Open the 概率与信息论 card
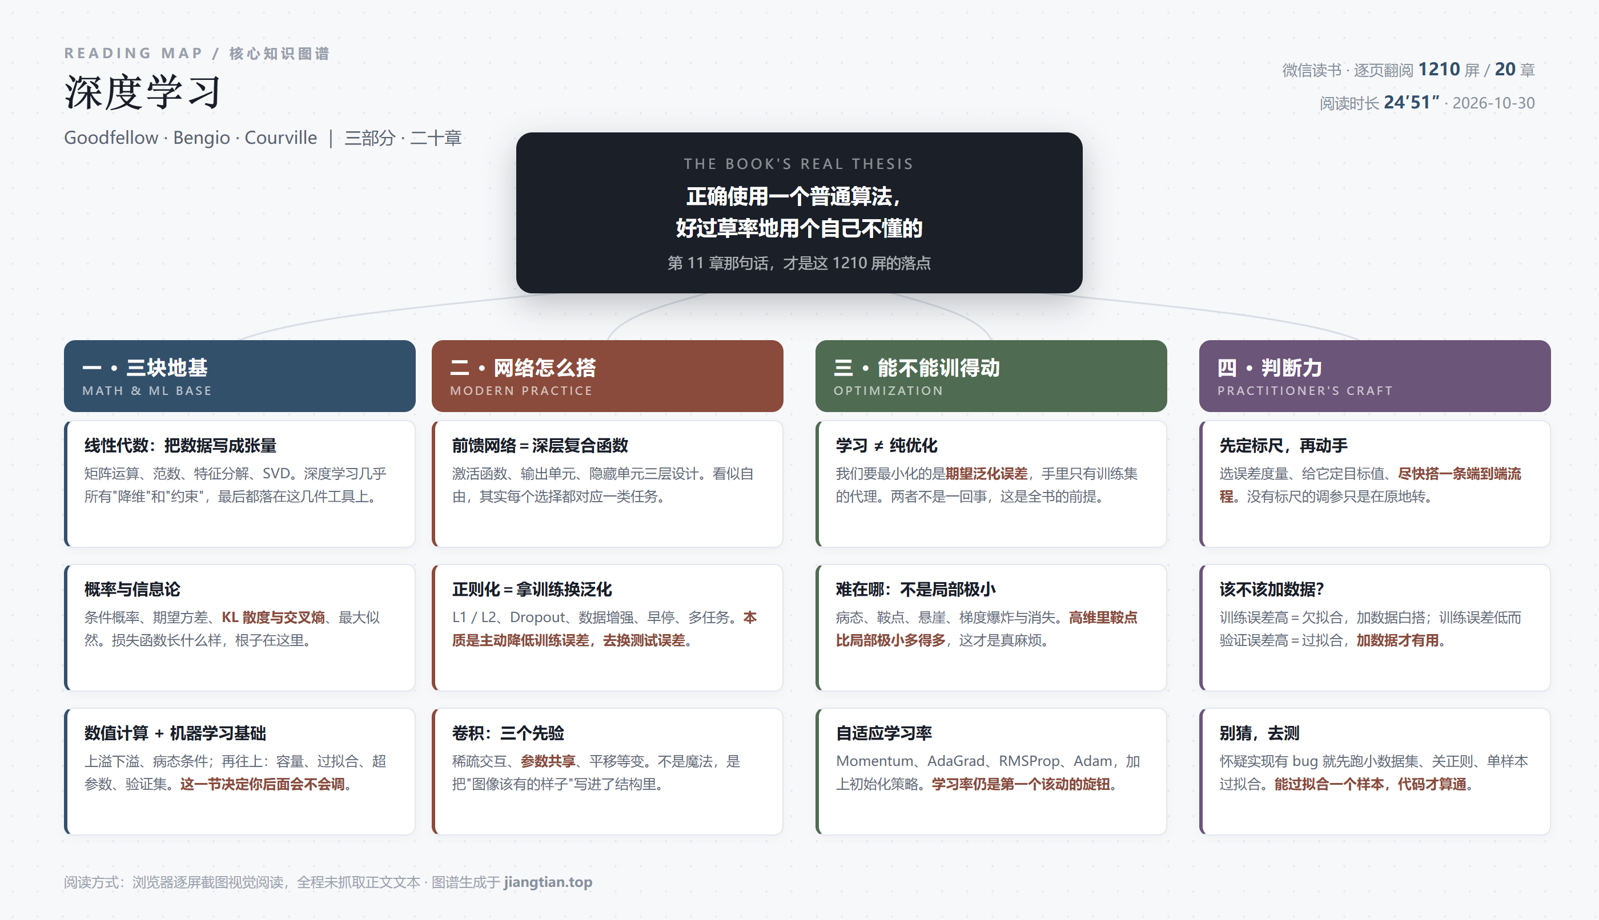 [240, 627]
